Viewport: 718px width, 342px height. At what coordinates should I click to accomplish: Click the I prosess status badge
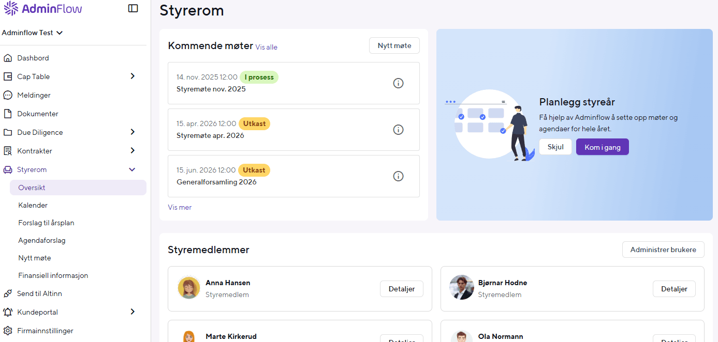coord(259,77)
